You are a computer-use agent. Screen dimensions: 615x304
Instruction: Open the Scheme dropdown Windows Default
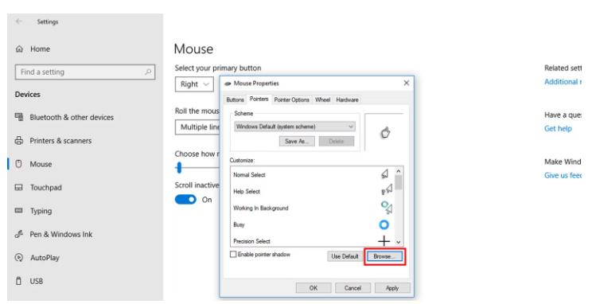[294, 127]
